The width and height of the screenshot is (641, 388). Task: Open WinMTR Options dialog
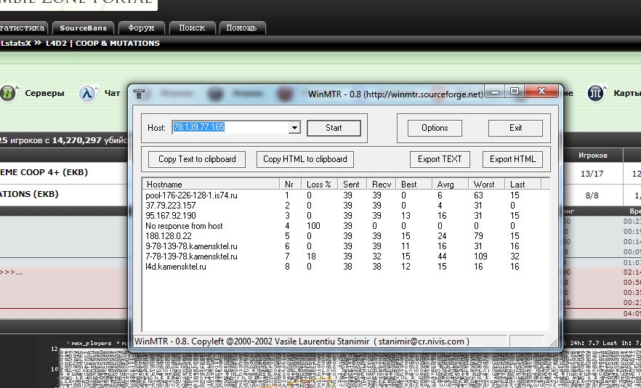point(435,128)
